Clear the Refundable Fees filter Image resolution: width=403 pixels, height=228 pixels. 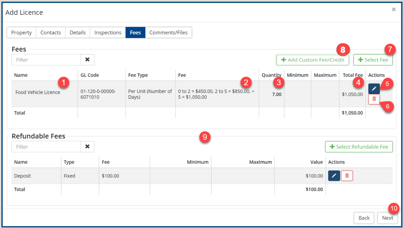click(x=87, y=147)
